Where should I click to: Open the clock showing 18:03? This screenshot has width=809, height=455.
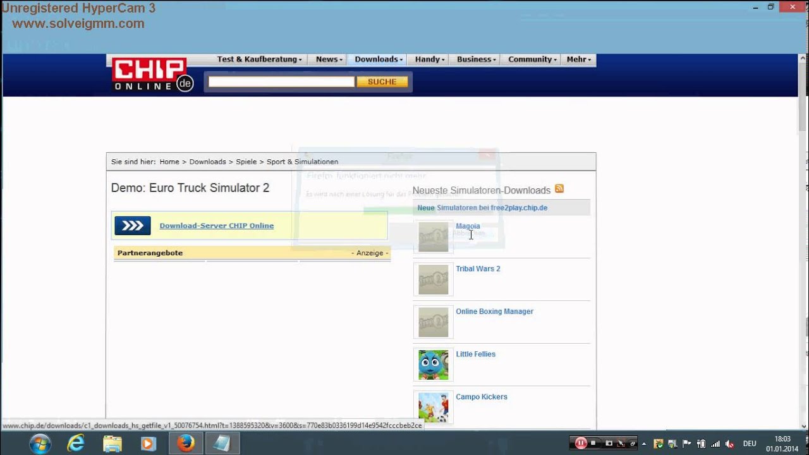(x=782, y=444)
